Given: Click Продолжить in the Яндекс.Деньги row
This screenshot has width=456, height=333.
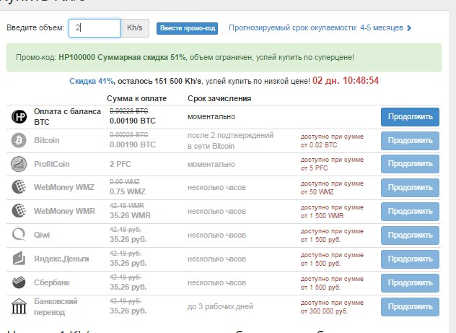Looking at the screenshot, I should pyautogui.click(x=410, y=259).
